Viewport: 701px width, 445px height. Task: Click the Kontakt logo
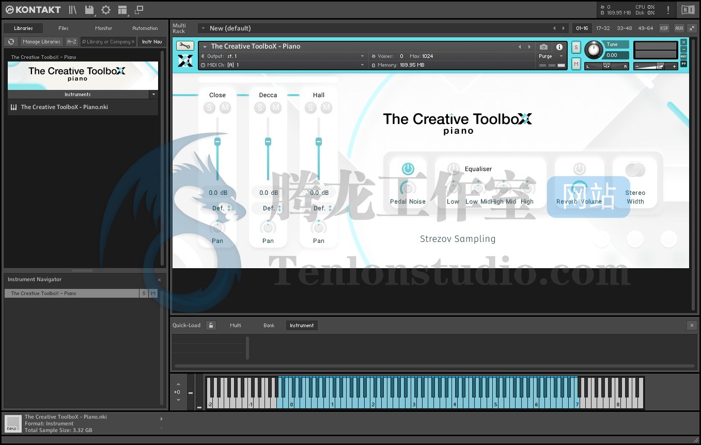(x=33, y=9)
